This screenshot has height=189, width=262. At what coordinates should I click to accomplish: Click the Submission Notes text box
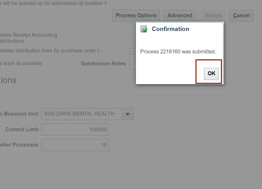132,64
